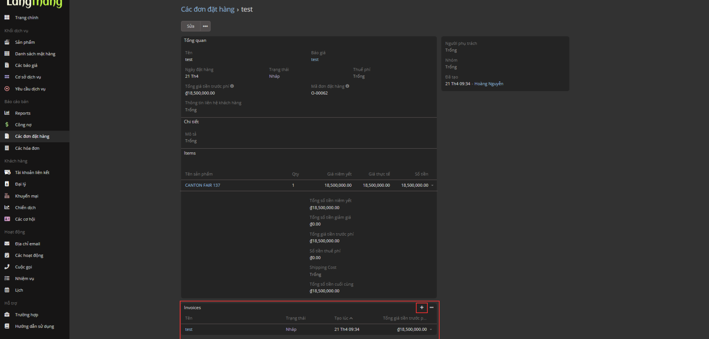Click the plus icon in Invoices panel
709x339 pixels.
pos(421,308)
